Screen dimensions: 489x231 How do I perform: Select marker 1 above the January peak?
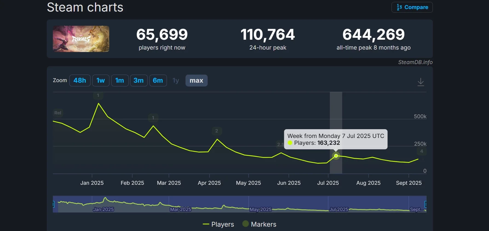point(98,96)
